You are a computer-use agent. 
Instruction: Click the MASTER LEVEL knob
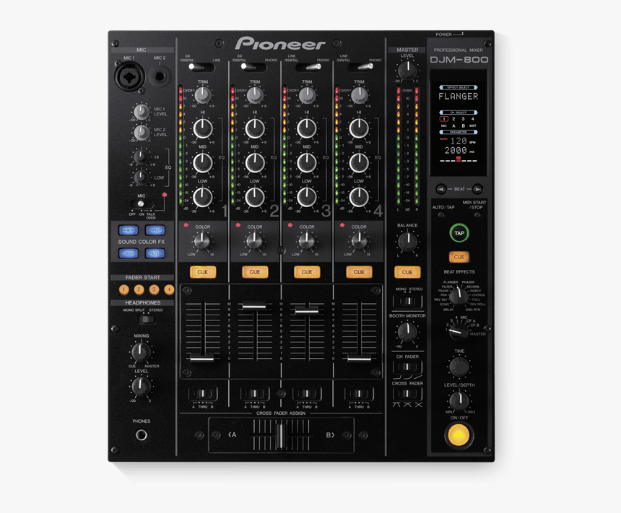point(407,71)
